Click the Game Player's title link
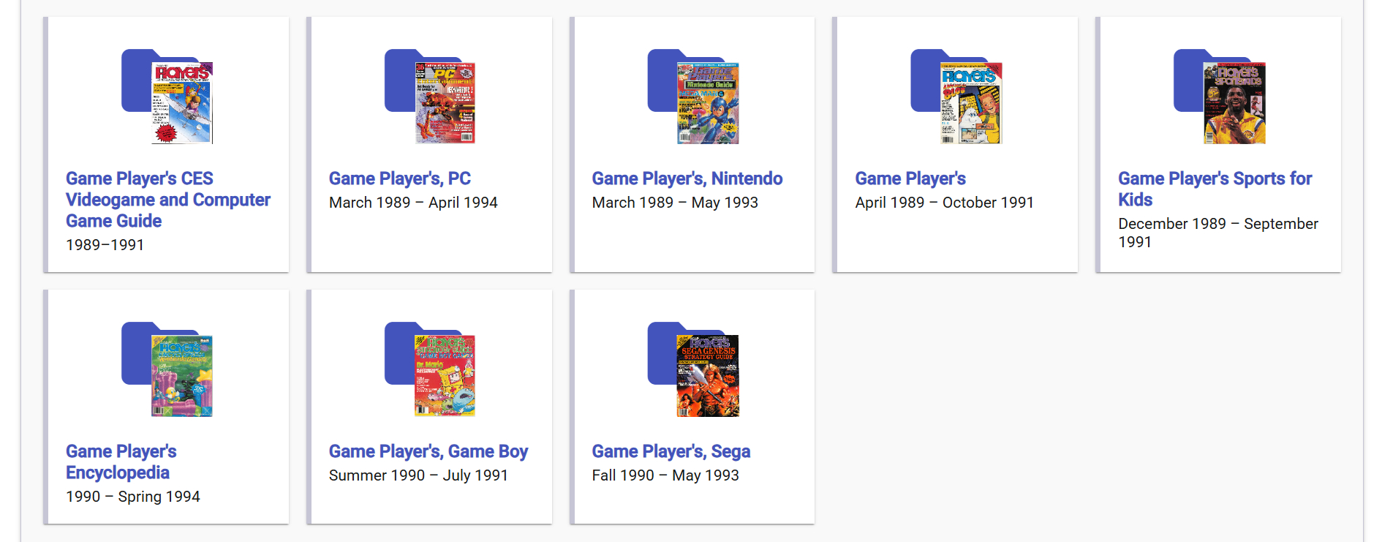 [x=910, y=178]
